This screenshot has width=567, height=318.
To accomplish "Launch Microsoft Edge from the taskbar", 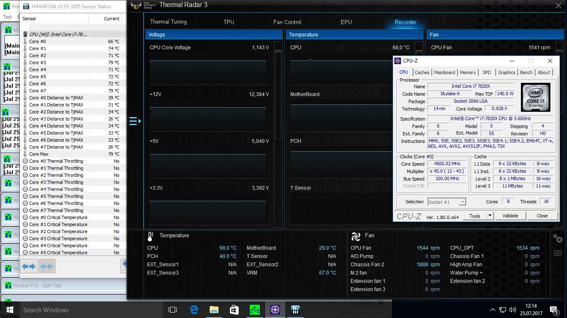I will pos(194,310).
